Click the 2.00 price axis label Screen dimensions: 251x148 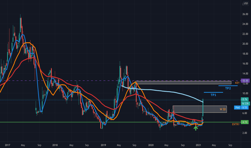tap(245, 133)
